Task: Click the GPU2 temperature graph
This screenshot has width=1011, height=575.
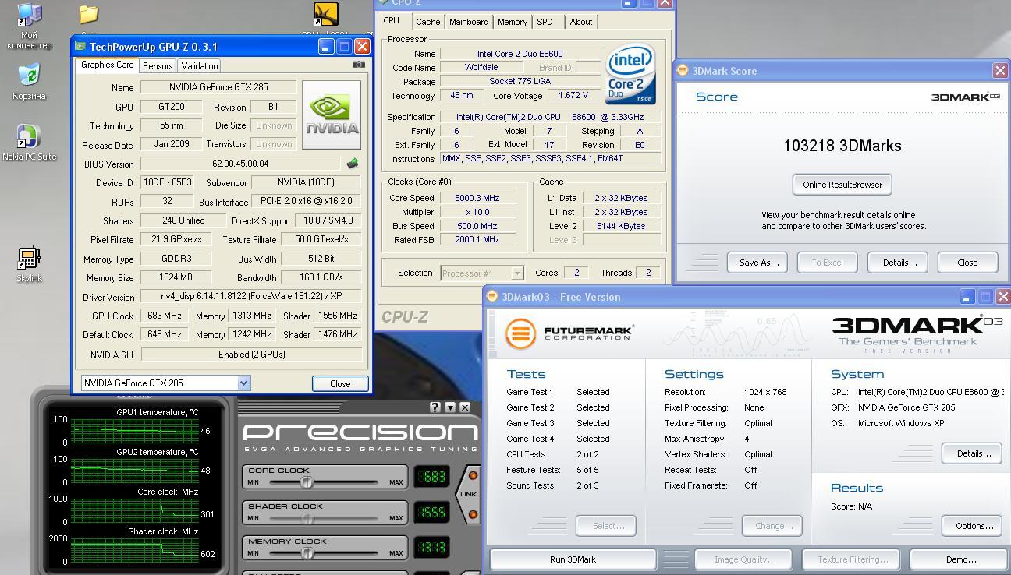Action: (135, 471)
